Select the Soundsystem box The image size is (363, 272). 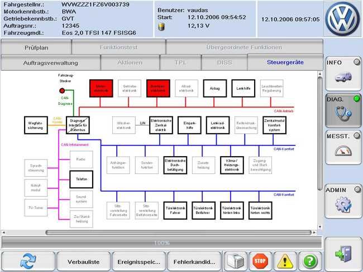(82, 199)
